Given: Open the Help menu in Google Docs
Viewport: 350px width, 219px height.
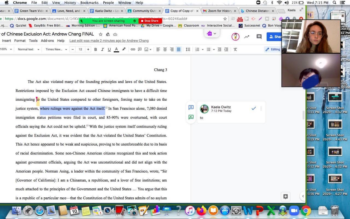Looking at the screenshot, I should coord(61,41).
